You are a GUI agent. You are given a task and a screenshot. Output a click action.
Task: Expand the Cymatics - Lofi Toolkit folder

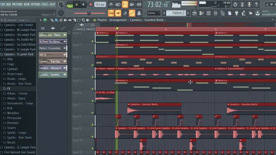tap(18, 25)
